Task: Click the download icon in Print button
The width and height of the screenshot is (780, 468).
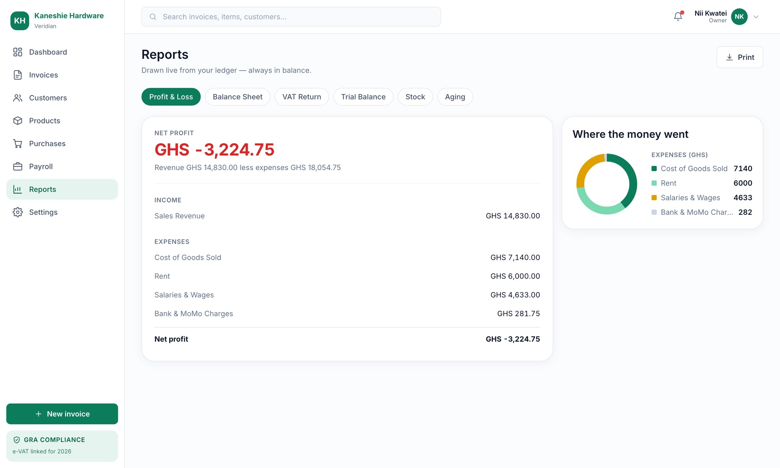Action: 729,57
